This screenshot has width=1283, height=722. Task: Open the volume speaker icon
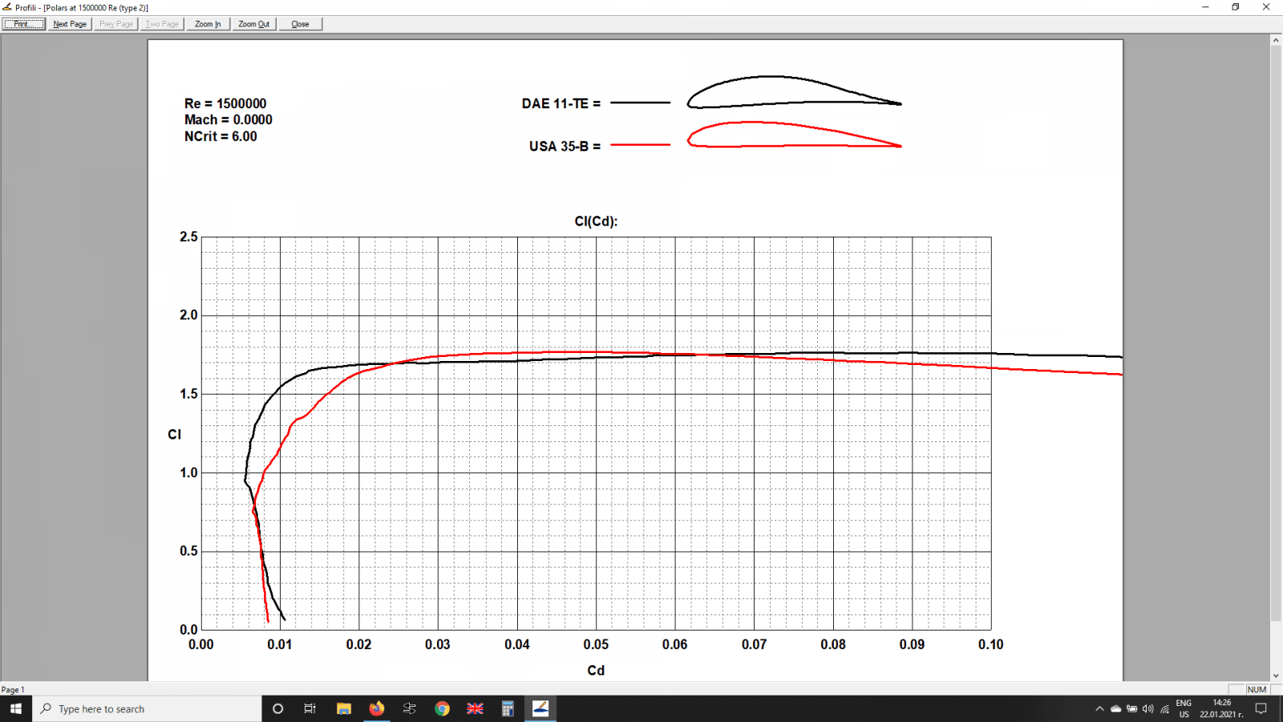pyautogui.click(x=1147, y=708)
